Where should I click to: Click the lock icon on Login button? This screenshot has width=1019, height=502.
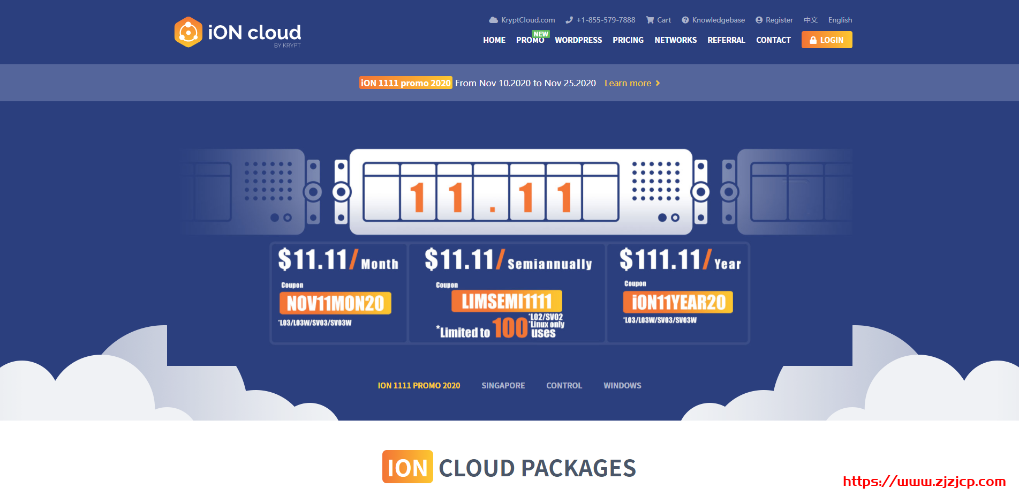point(813,40)
